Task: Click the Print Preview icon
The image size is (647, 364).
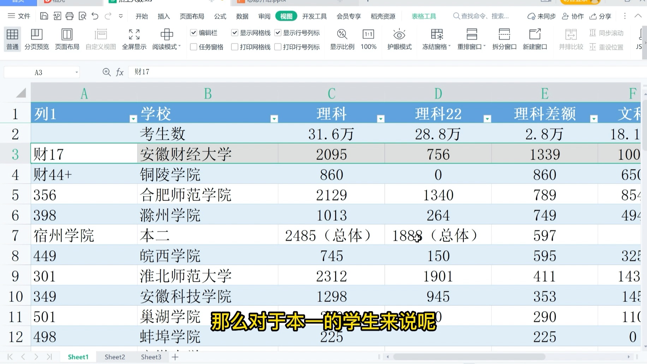Action: [x=82, y=16]
